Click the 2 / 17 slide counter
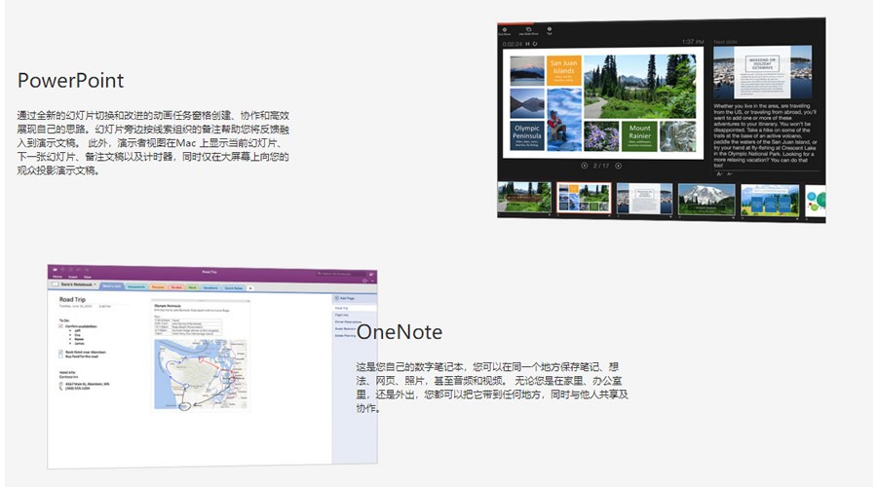Screen dimensions: 877x487 pos(600,166)
